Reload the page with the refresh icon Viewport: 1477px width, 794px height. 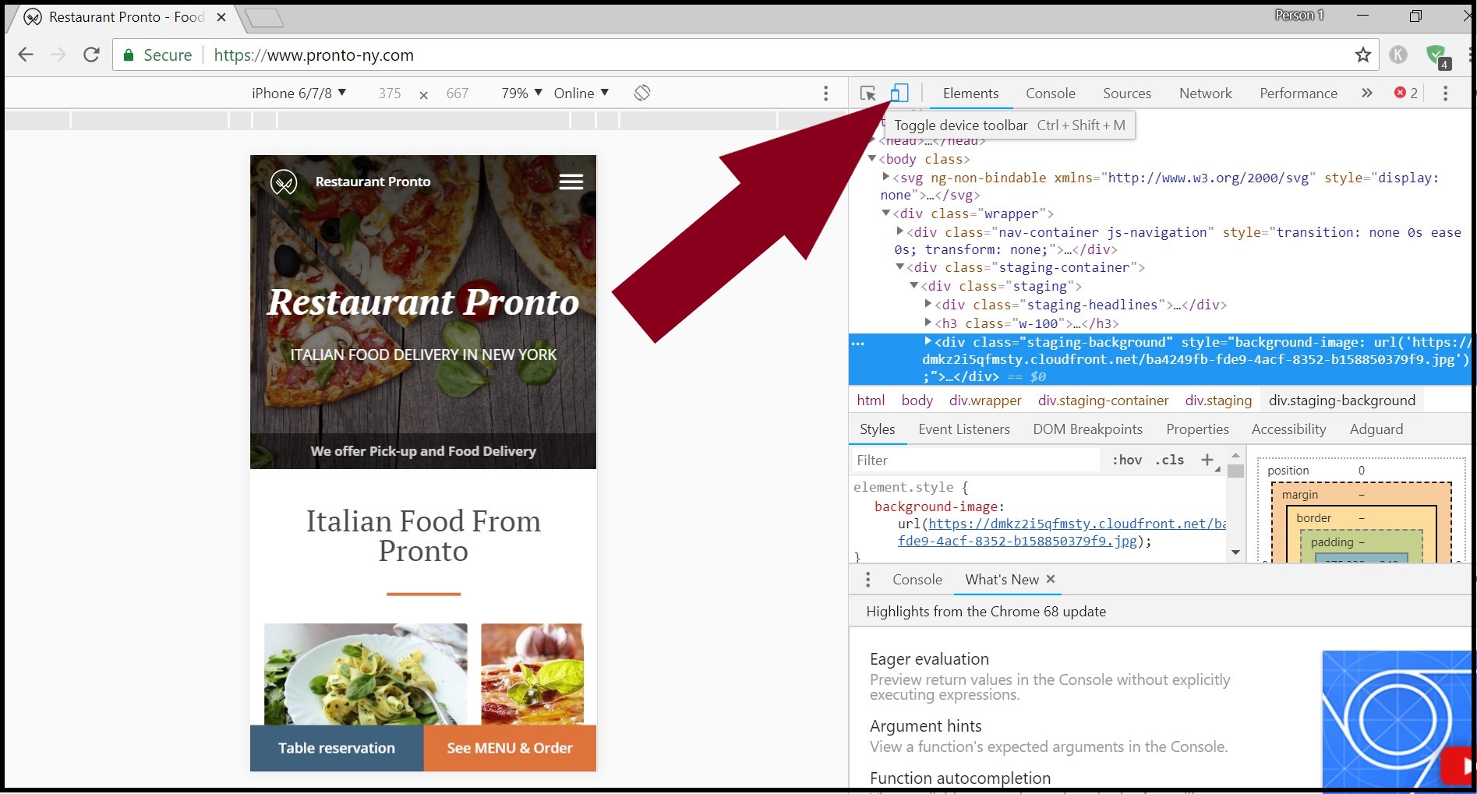[x=91, y=55]
